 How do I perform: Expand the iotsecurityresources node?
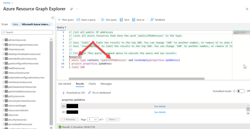pos(3,73)
